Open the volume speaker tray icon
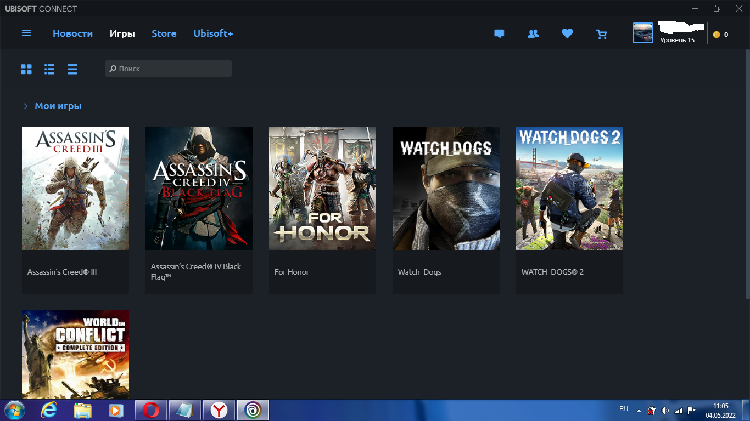 [665, 410]
